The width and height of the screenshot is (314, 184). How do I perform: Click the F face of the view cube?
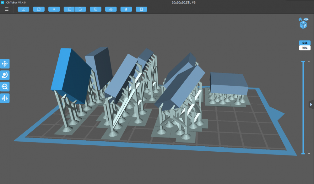pos(305,26)
